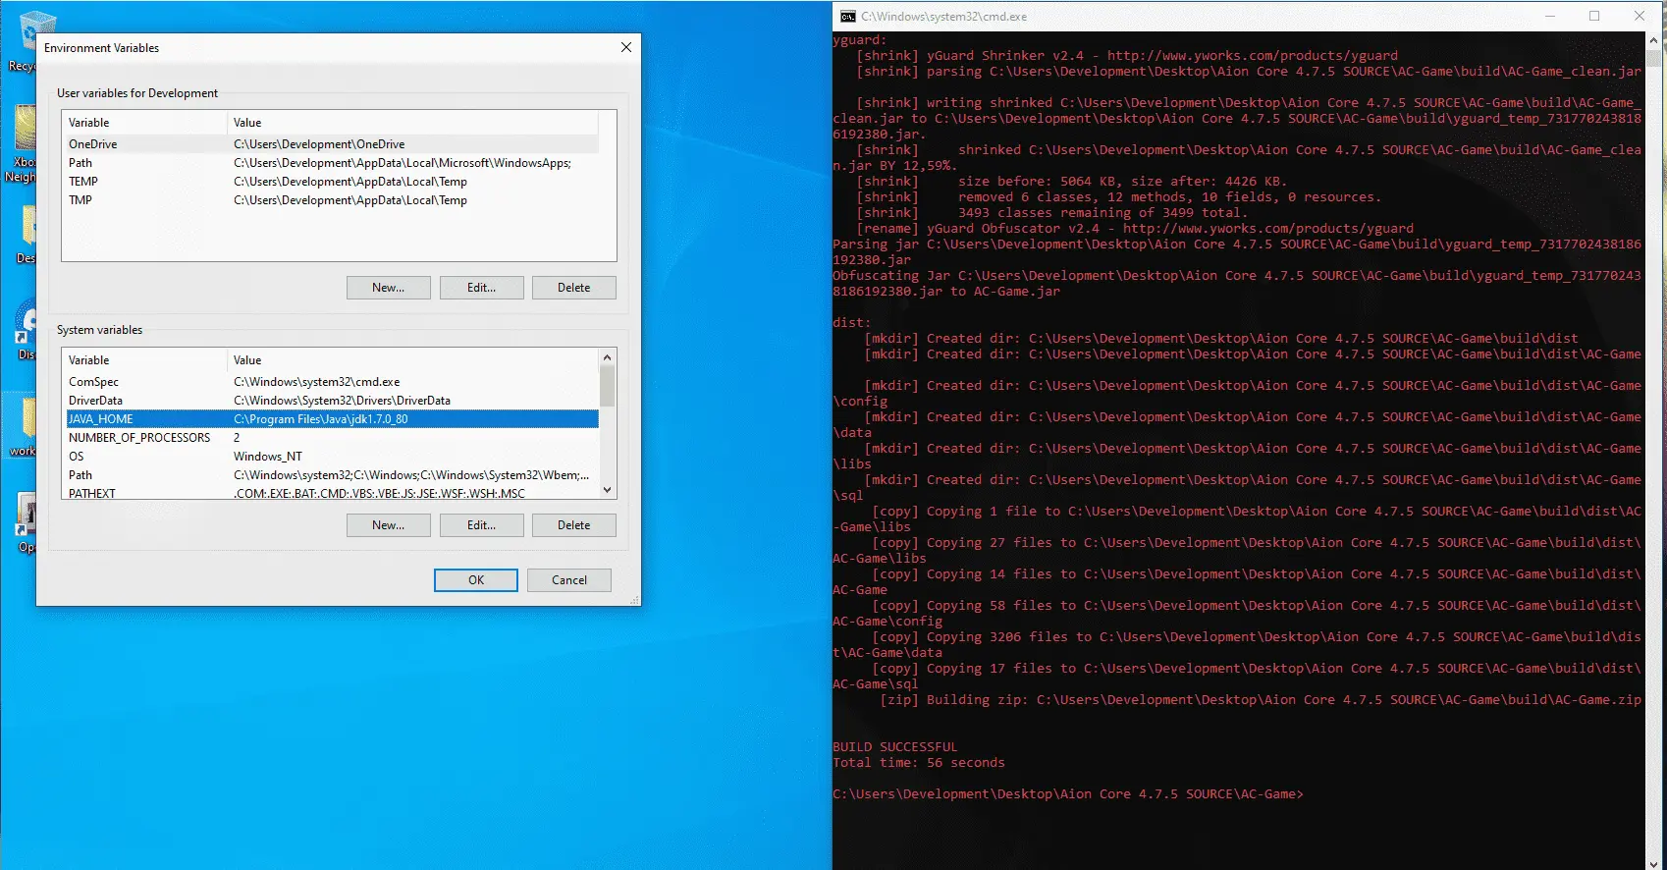Click the System variables scrollbar thumb
This screenshot has width=1667, height=870.
coord(608,386)
